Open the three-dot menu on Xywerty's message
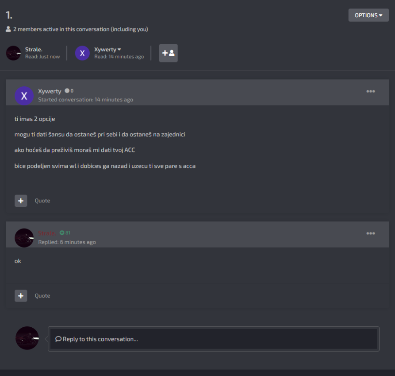The width and height of the screenshot is (395, 376). (x=370, y=91)
